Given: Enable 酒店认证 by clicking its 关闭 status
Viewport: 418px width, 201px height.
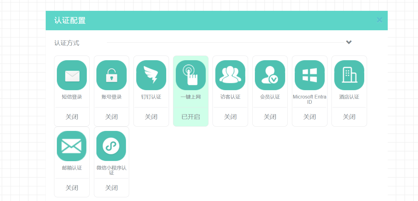Looking at the screenshot, I should coord(349,117).
